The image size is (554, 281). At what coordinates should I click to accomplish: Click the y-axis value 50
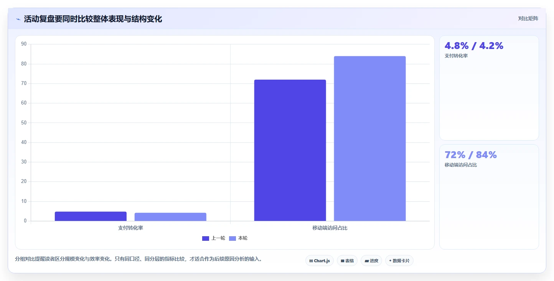pos(24,123)
